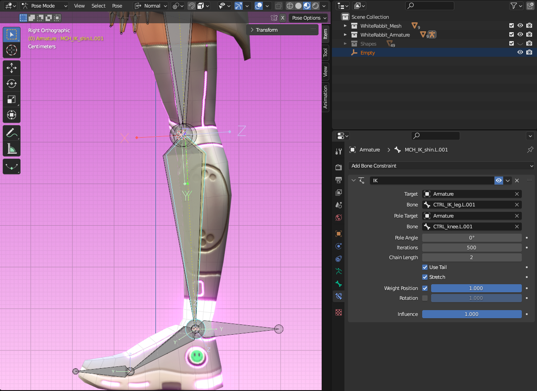Open Bone Constraint properties tab
The width and height of the screenshot is (537, 391).
pos(339,296)
